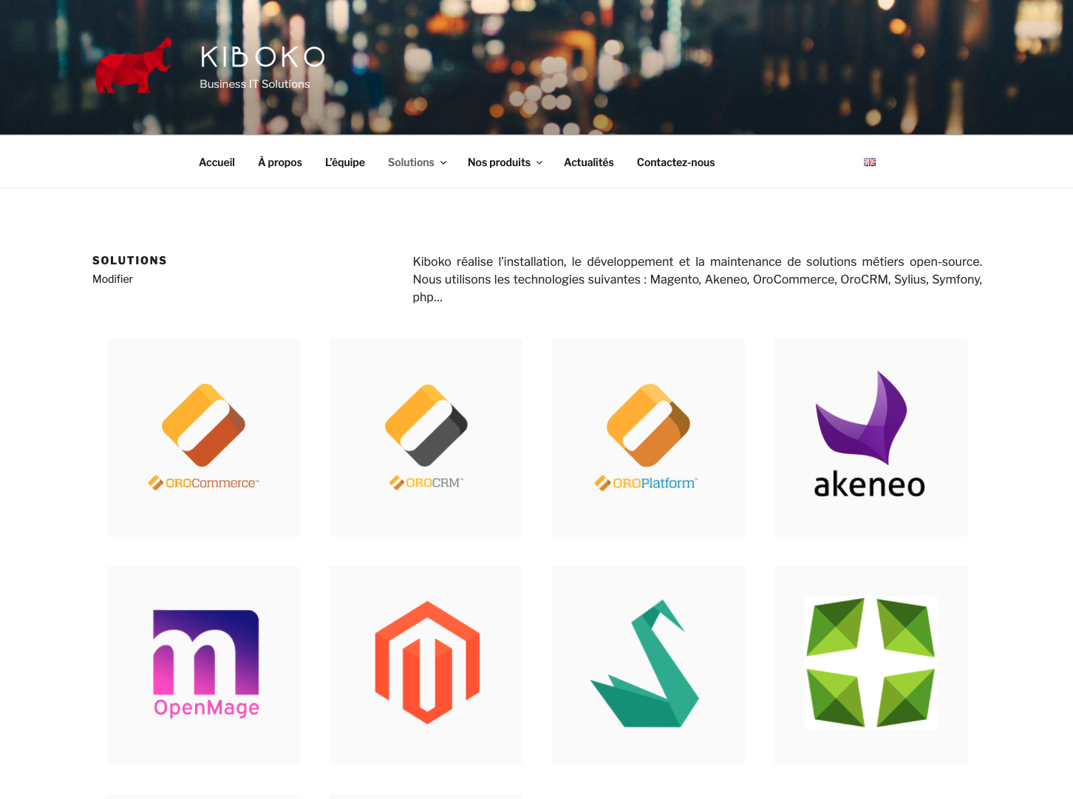Click the Kiboko réalise l'installation paragraph
1073x799 pixels.
[x=698, y=279]
